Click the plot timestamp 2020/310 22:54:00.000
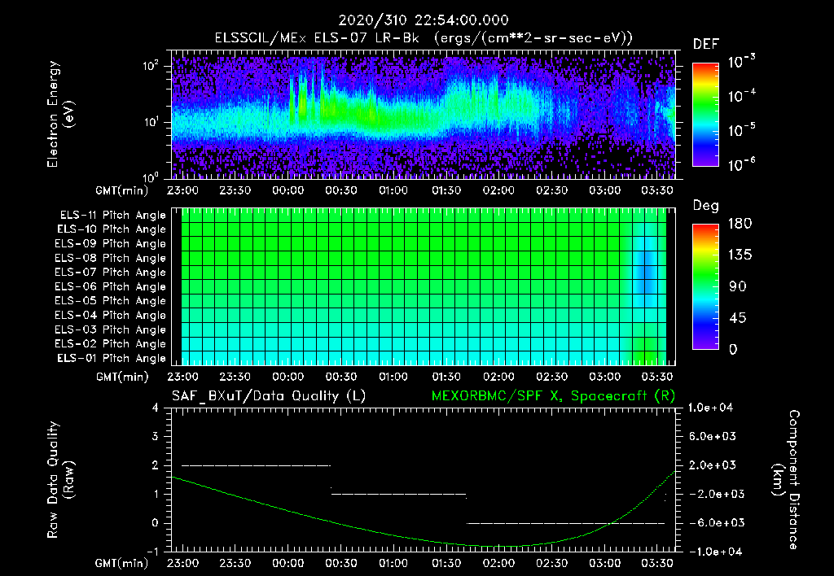 (424, 20)
